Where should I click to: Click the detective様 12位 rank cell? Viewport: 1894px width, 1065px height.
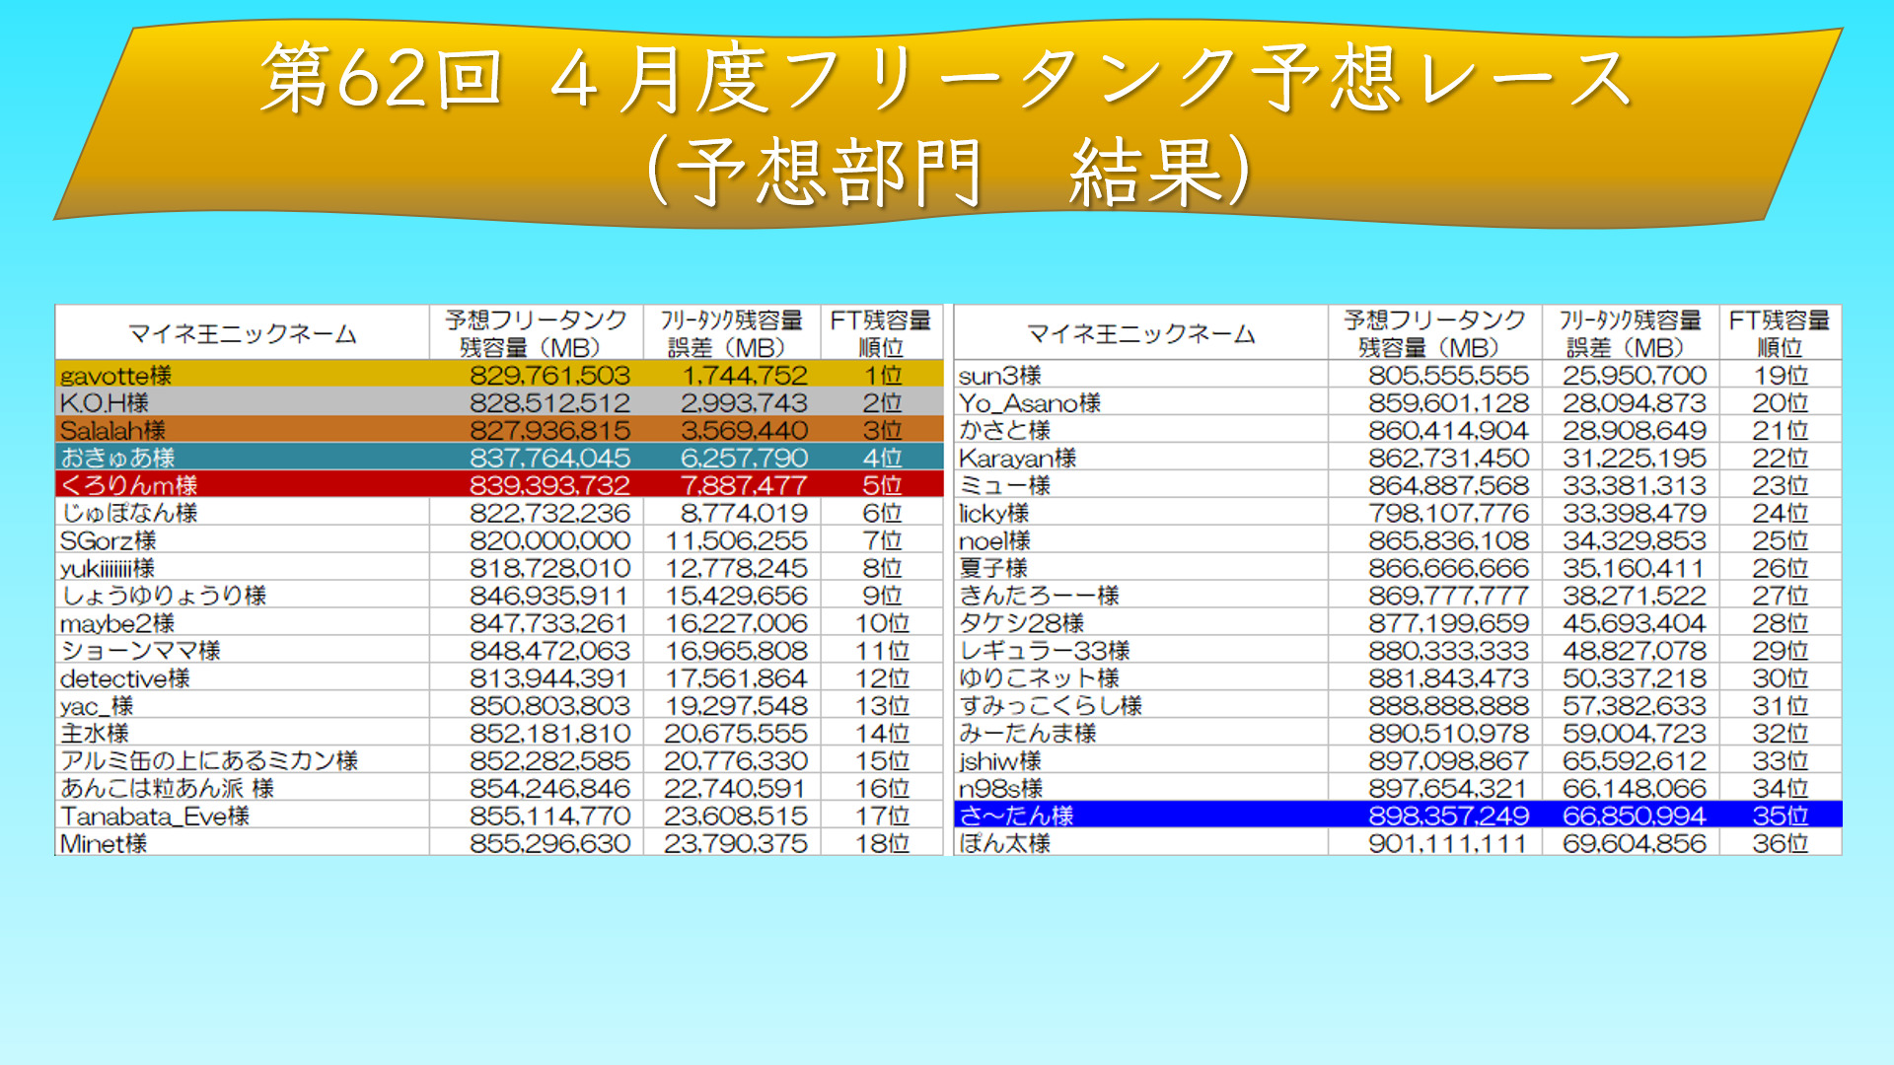pyautogui.click(x=882, y=678)
